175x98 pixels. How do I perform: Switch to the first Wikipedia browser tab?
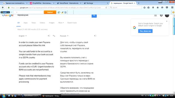point(15,3)
